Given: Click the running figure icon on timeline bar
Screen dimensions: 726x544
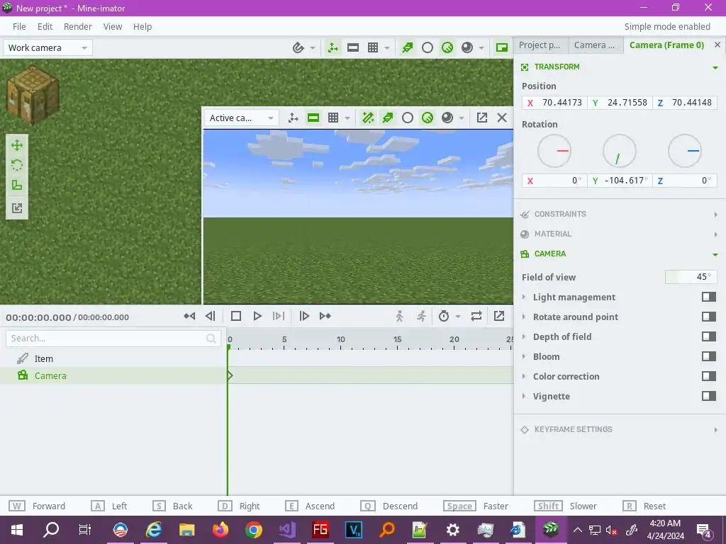Looking at the screenshot, I should pos(421,316).
